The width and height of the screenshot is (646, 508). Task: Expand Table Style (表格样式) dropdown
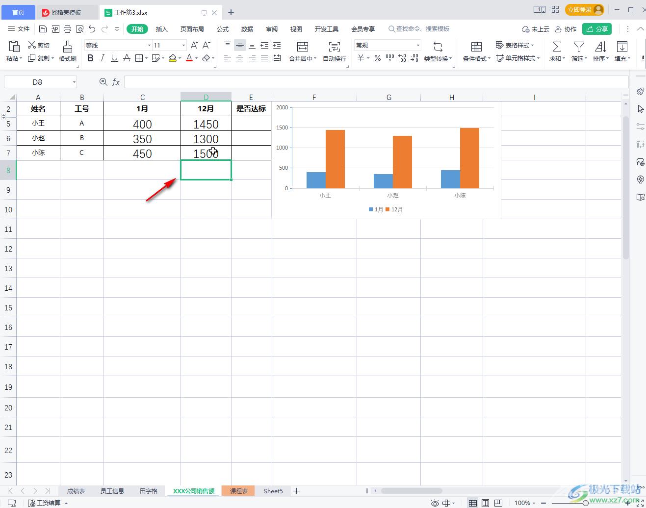pyautogui.click(x=533, y=45)
